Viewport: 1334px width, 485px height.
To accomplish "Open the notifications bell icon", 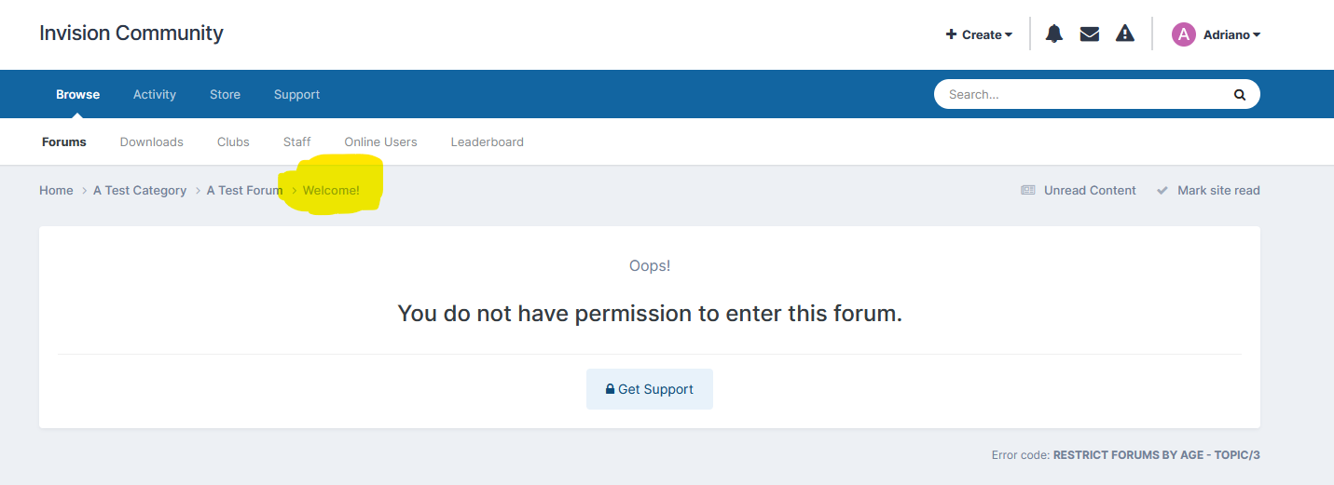I will coord(1054,34).
